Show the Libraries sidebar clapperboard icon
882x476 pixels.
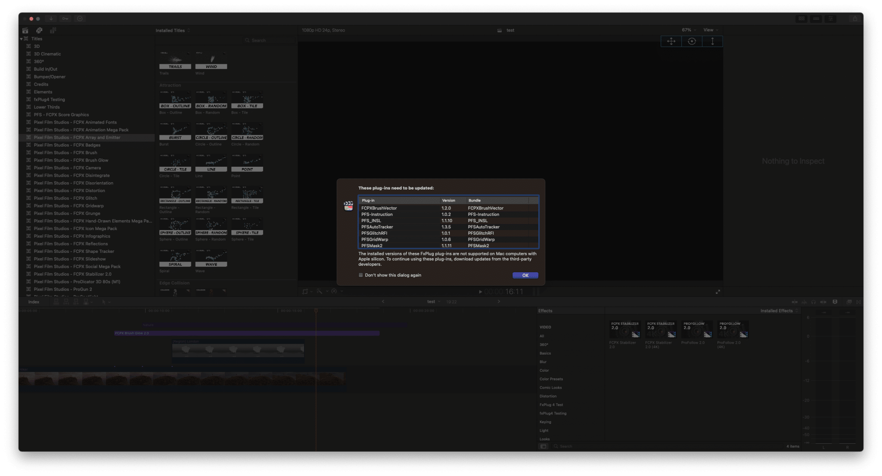25,31
